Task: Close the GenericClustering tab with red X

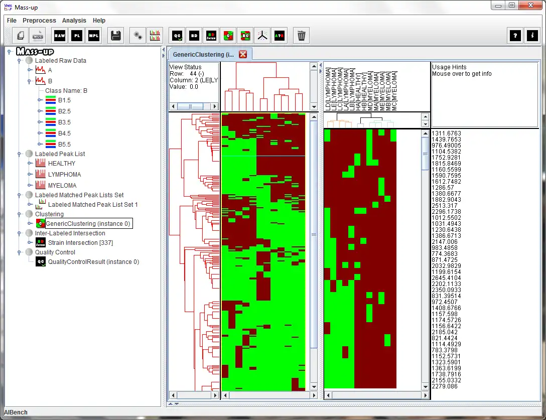Action: [243, 54]
